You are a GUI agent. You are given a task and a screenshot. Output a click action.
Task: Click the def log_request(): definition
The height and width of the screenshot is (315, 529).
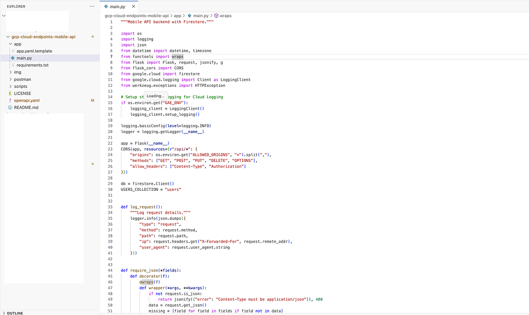pos(142,207)
